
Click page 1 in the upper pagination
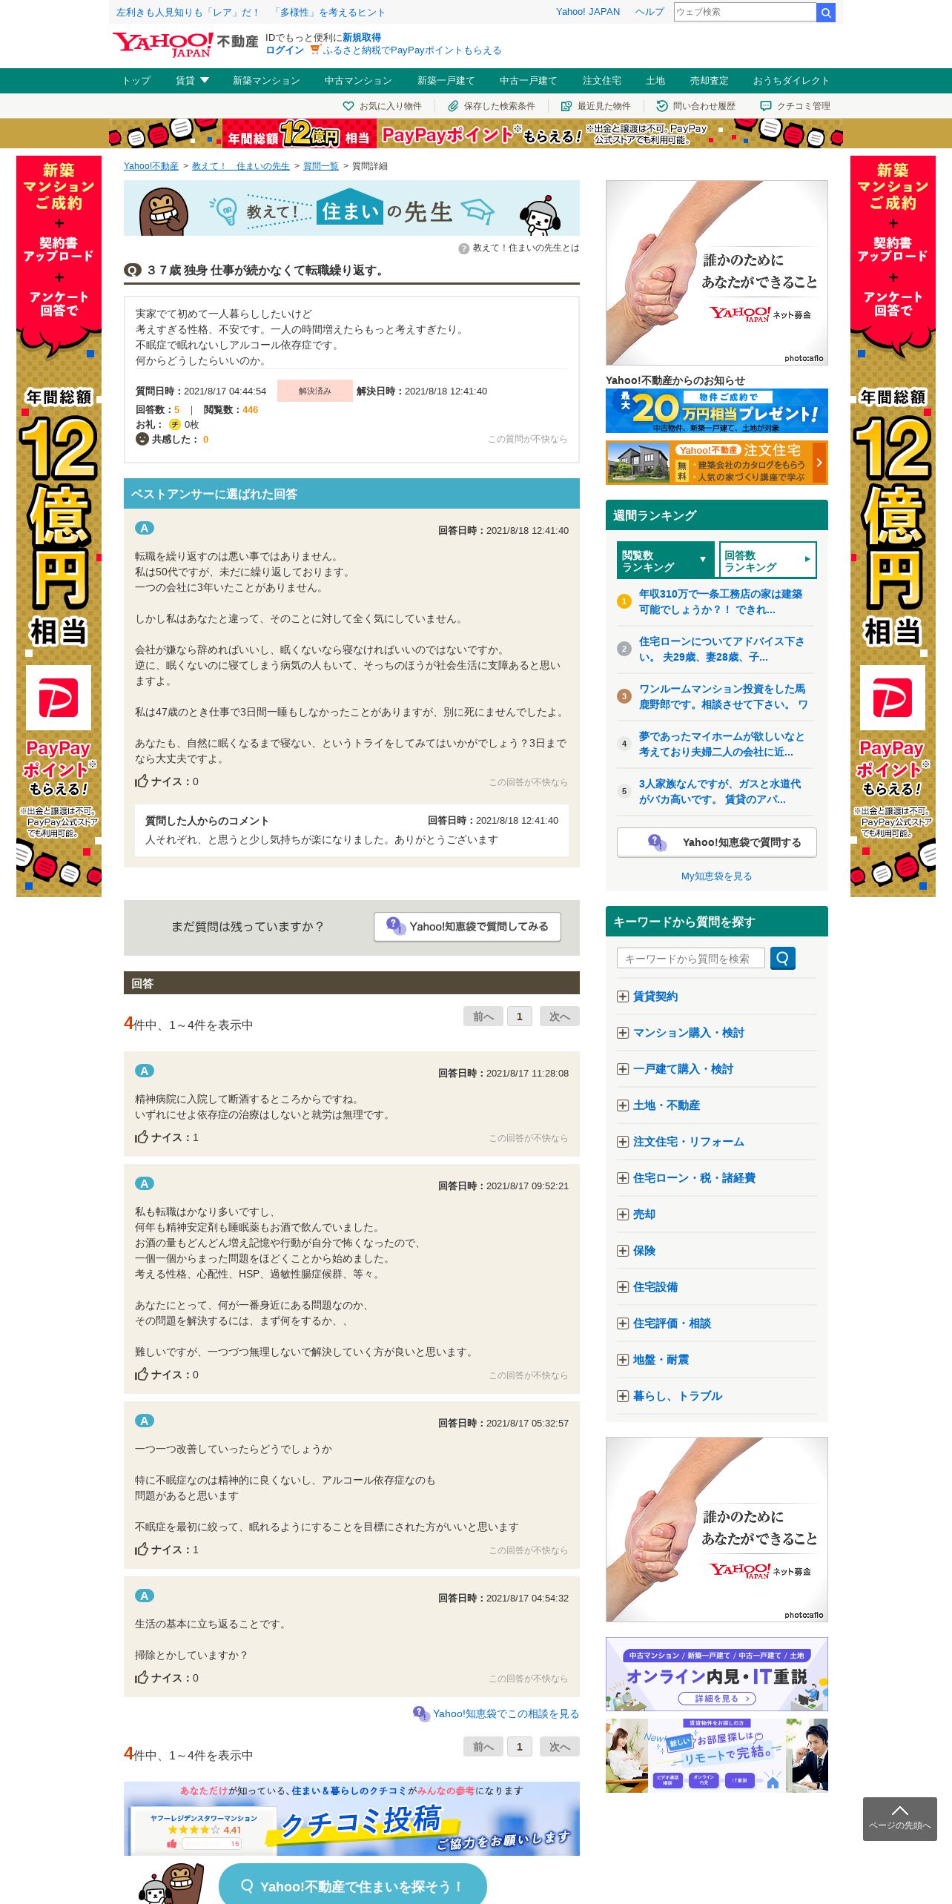pyautogui.click(x=520, y=1017)
